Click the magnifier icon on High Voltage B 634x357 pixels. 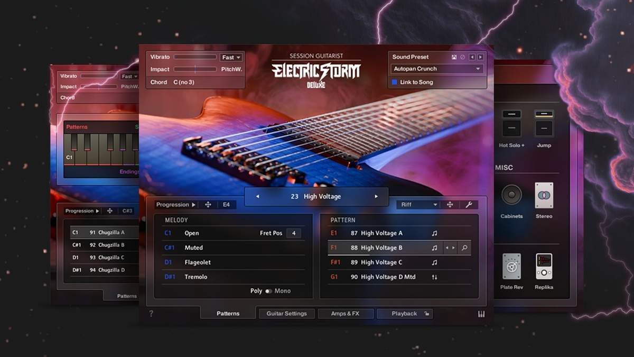pyautogui.click(x=464, y=248)
